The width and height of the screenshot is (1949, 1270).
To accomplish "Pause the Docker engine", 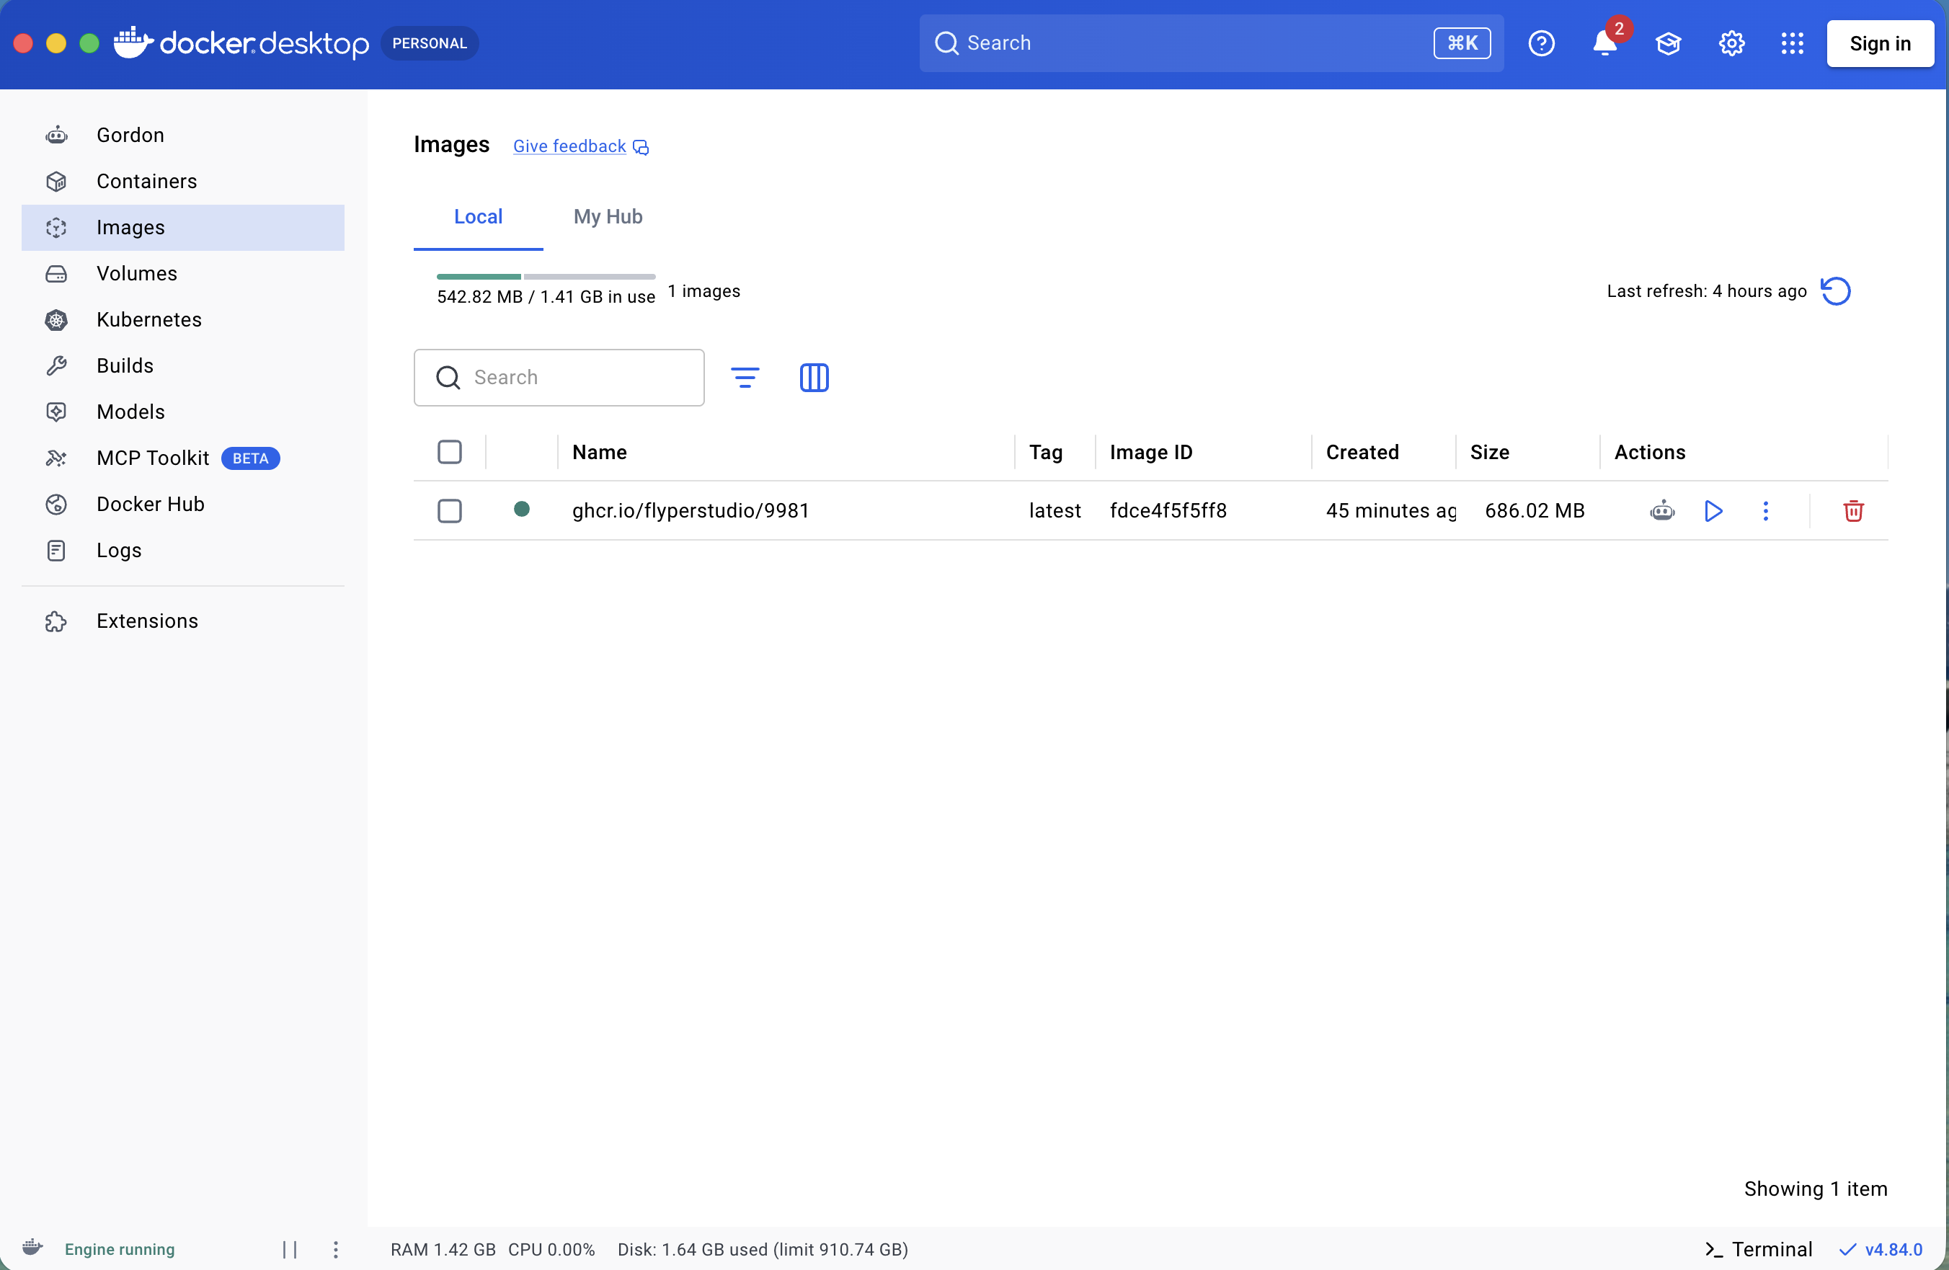I will [290, 1248].
